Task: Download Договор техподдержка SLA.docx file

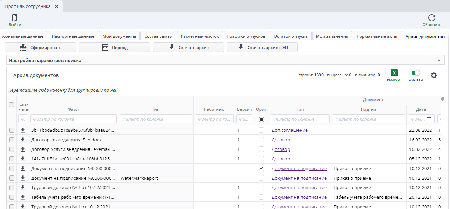Action: click(x=23, y=140)
